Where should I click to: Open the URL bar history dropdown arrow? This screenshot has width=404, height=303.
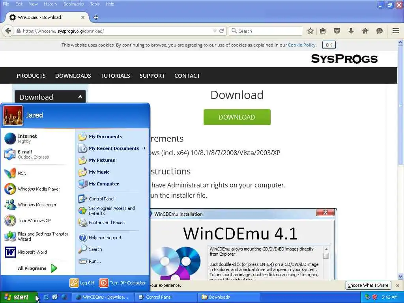point(215,31)
